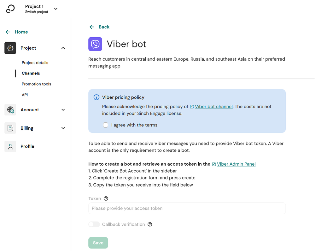
Task: Open the Switch project dropdown chevron
Action: tap(56, 9)
